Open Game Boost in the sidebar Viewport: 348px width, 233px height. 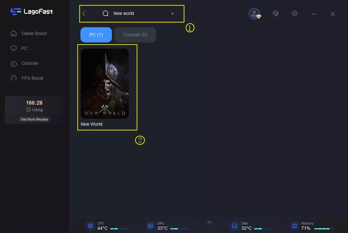click(x=34, y=33)
